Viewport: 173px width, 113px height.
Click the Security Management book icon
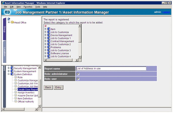pyautogui.click(x=12, y=68)
